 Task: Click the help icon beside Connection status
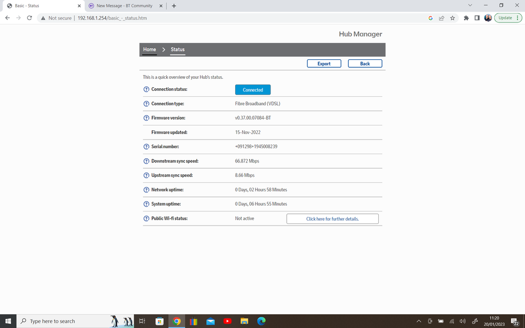(146, 89)
